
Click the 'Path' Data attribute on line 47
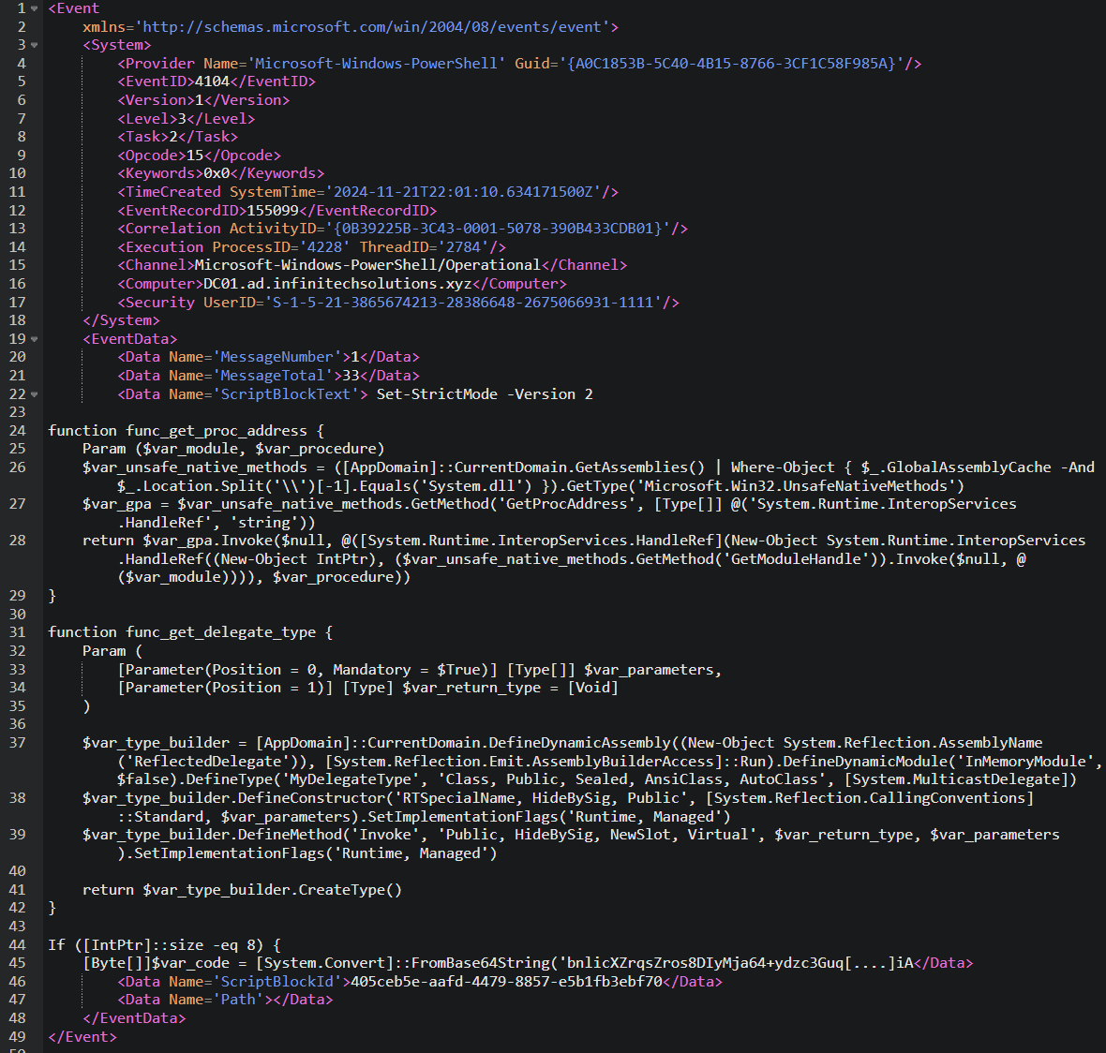point(238,1001)
